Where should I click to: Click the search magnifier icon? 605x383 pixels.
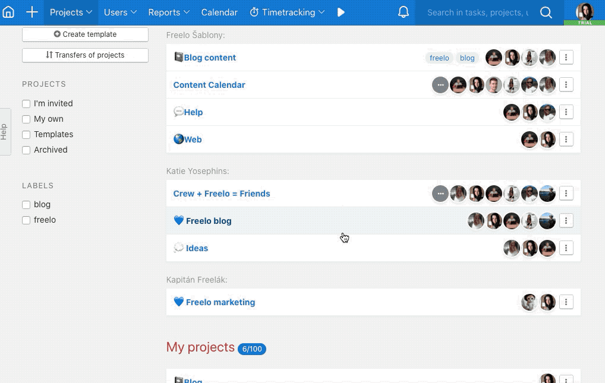point(546,12)
